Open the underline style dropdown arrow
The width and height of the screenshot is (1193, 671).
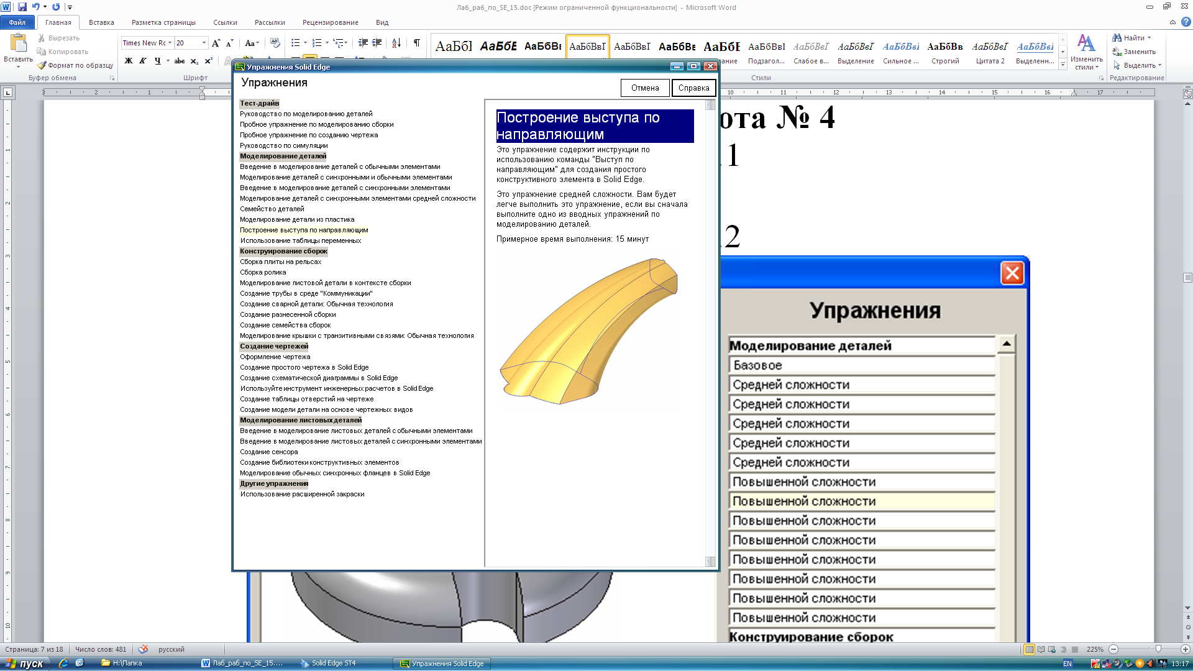pos(168,61)
